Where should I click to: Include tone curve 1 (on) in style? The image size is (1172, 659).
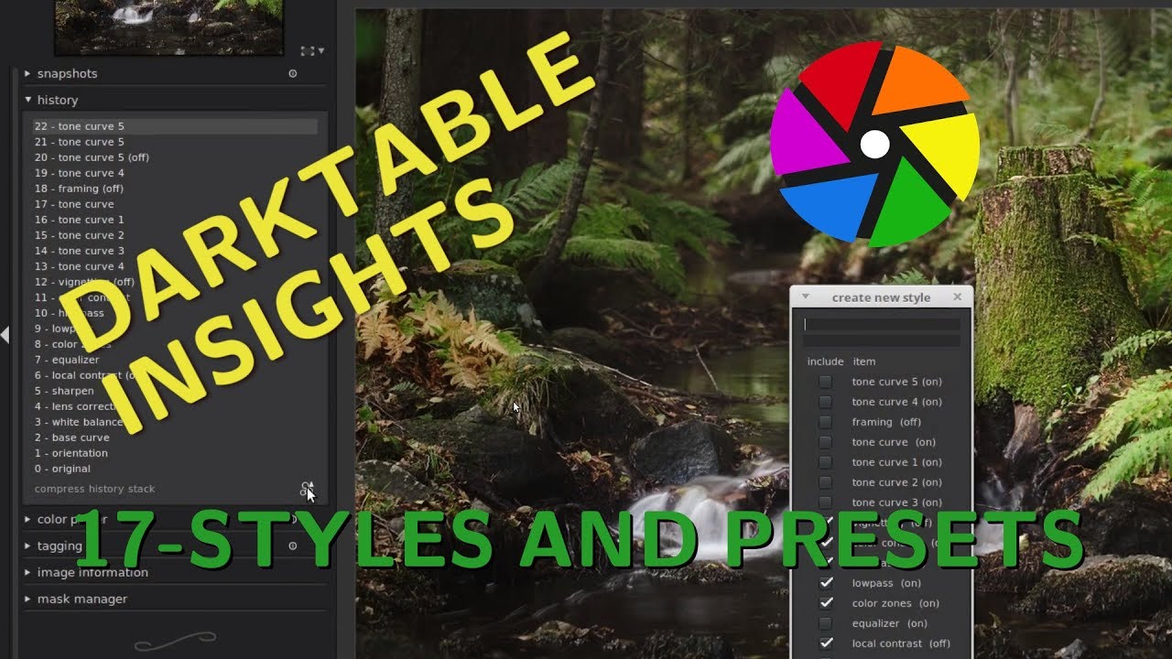826,462
